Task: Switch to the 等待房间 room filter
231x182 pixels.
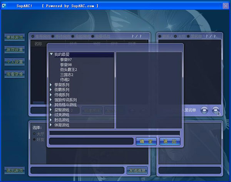Action: [53, 36]
